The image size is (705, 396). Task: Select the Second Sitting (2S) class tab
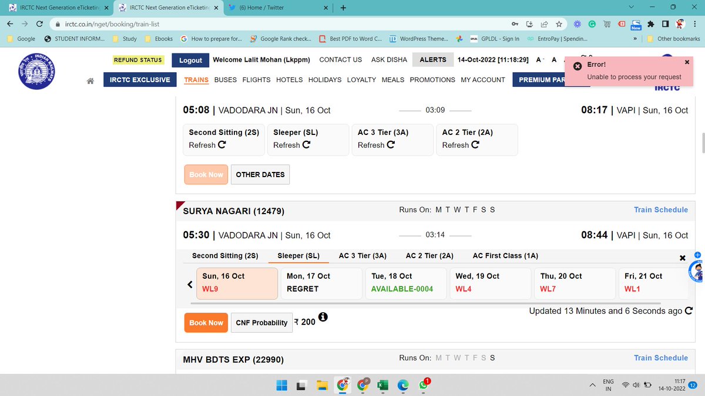click(x=225, y=256)
